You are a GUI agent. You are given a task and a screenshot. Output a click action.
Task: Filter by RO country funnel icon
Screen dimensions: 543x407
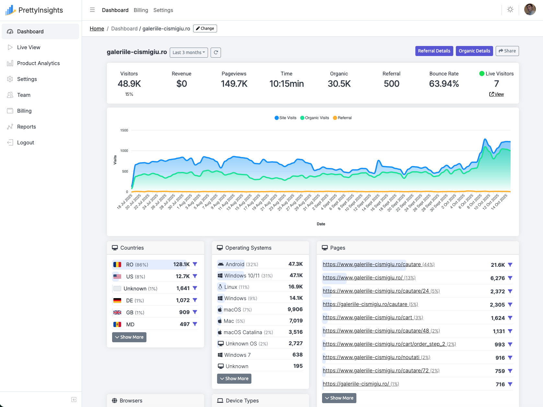pos(195,264)
